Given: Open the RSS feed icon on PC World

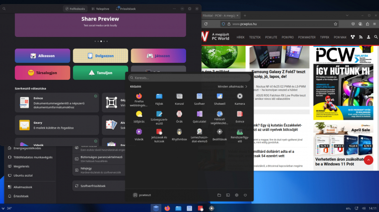Looking at the screenshot, I should (x=361, y=37).
